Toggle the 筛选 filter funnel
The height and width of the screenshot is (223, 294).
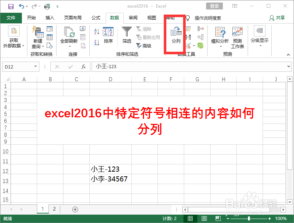127,35
